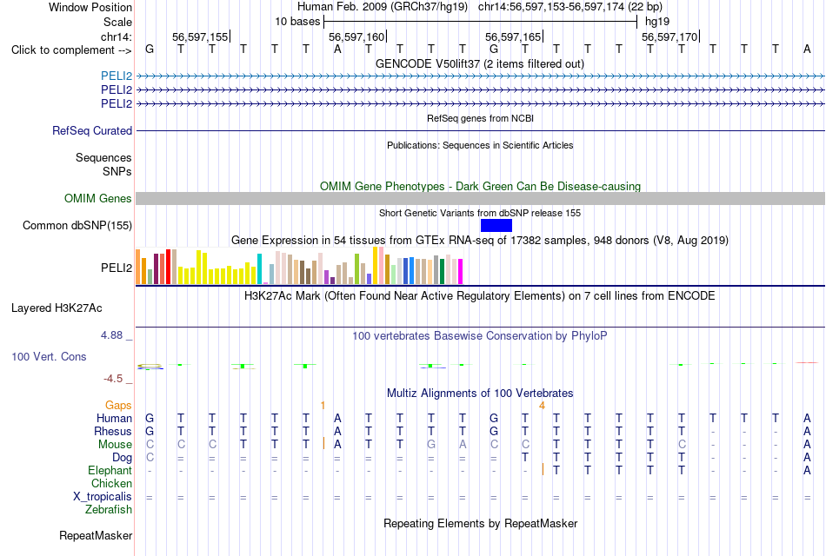Click the 4.88 PhyloP upper limit value
The image size is (826, 556).
111,335
